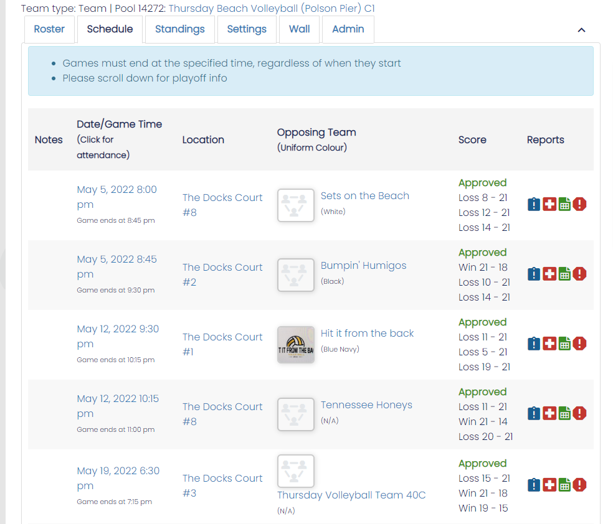View The Docks Court #8 location for May 12 game
This screenshot has width=613, height=524.
222,414
